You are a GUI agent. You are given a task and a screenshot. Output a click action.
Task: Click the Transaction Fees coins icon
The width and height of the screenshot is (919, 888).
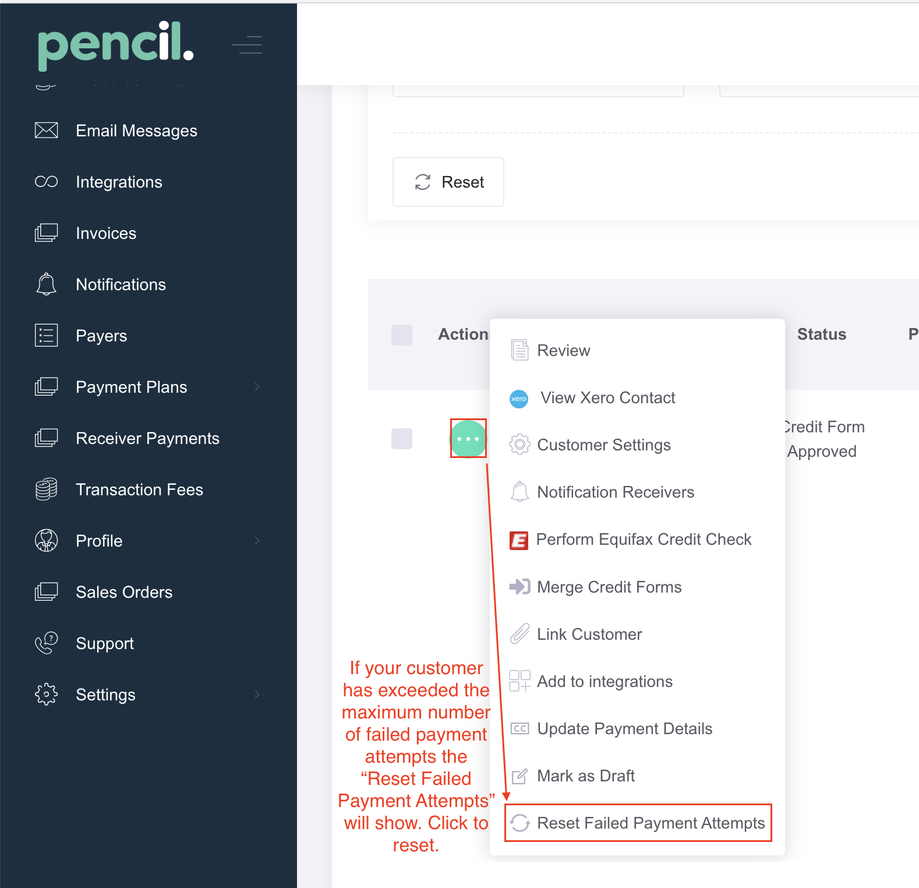[47, 489]
